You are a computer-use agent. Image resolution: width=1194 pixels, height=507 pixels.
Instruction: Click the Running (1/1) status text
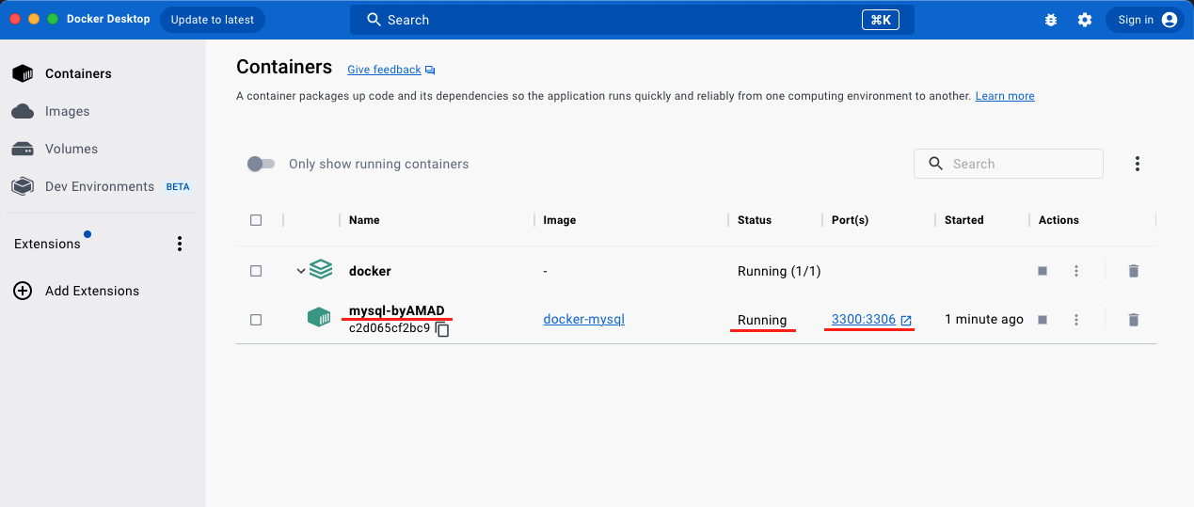tap(779, 271)
